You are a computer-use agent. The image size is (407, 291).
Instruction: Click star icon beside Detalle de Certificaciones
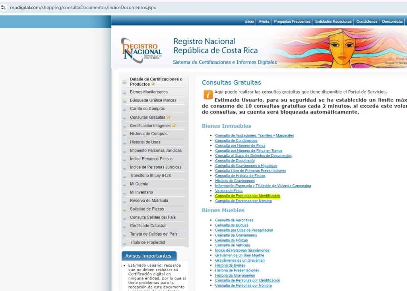click(153, 84)
